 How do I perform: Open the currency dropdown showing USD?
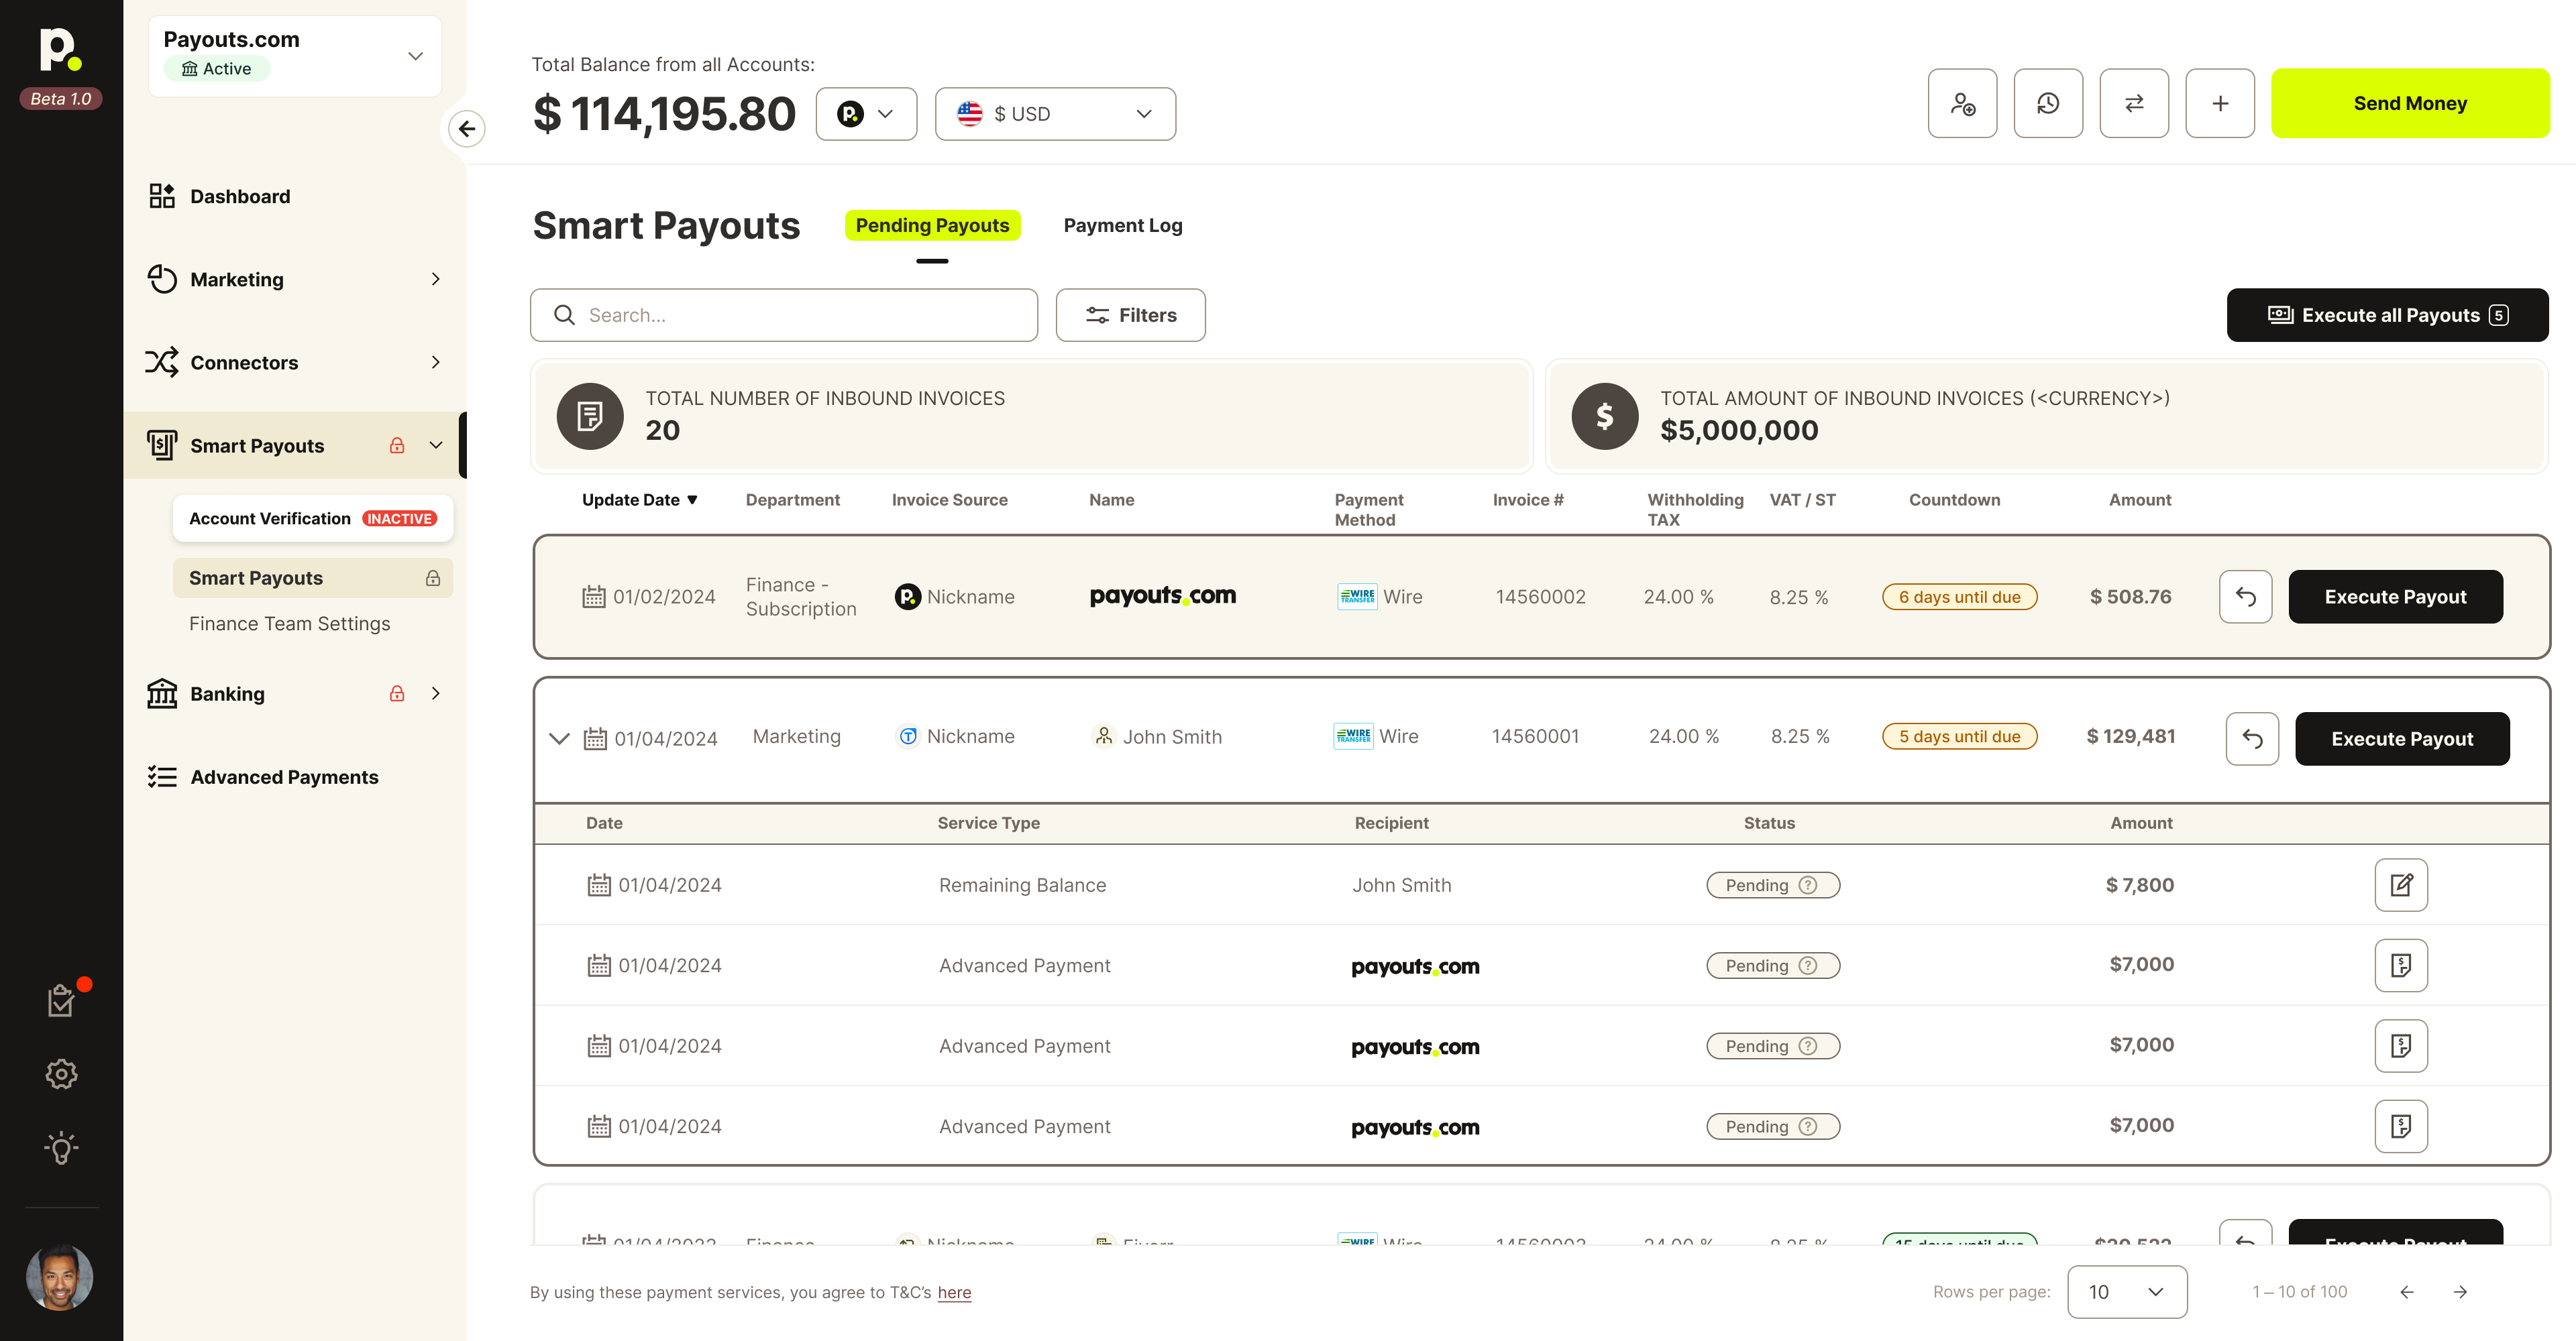pyautogui.click(x=1054, y=113)
